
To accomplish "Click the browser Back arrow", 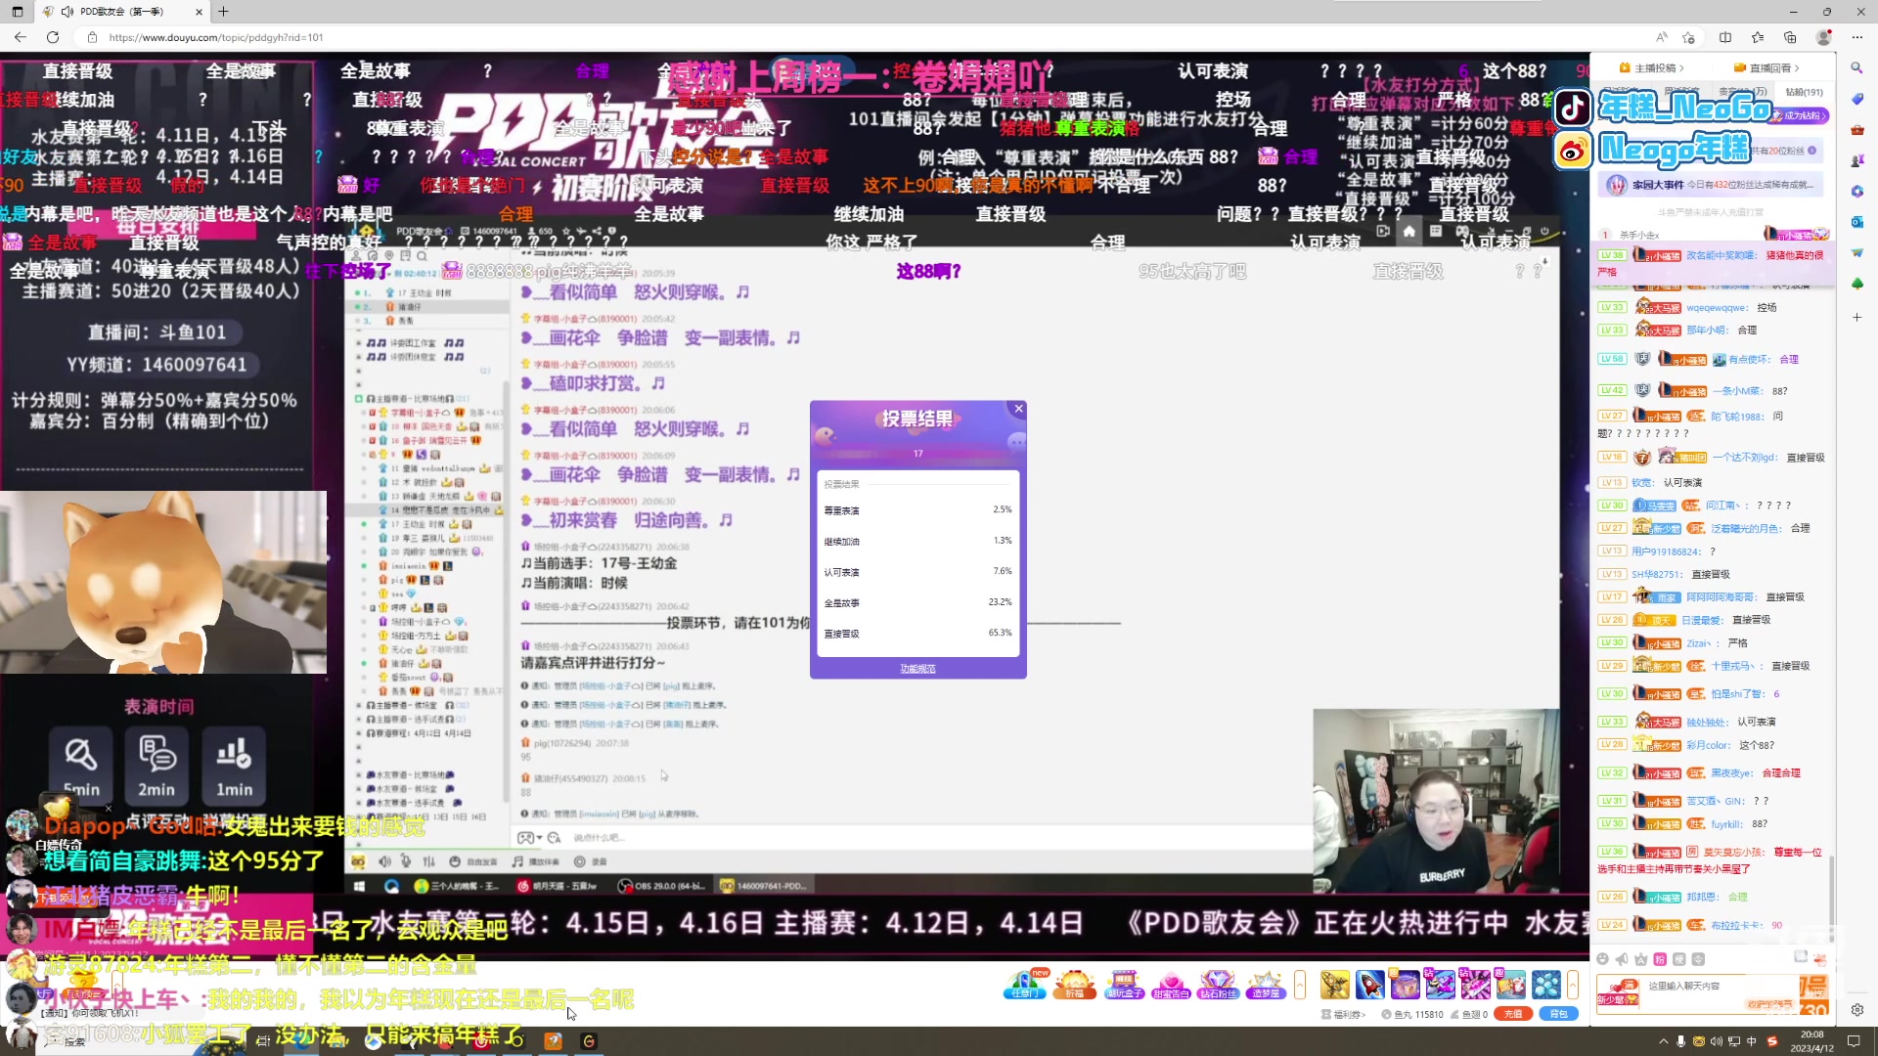I will (21, 37).
